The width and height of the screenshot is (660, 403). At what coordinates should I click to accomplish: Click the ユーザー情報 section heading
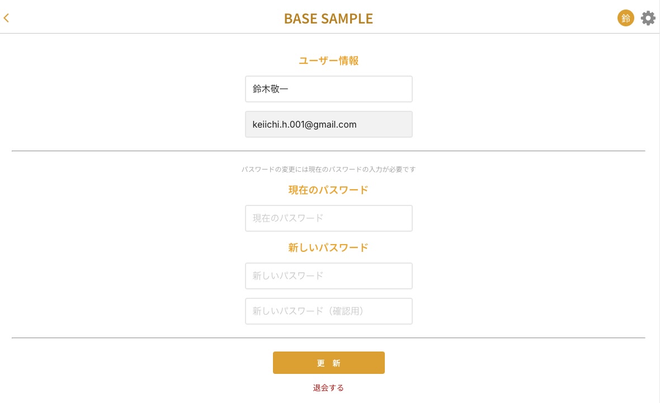[x=329, y=60]
